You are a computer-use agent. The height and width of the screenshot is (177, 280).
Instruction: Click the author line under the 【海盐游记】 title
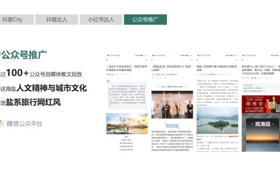(x=164, y=74)
